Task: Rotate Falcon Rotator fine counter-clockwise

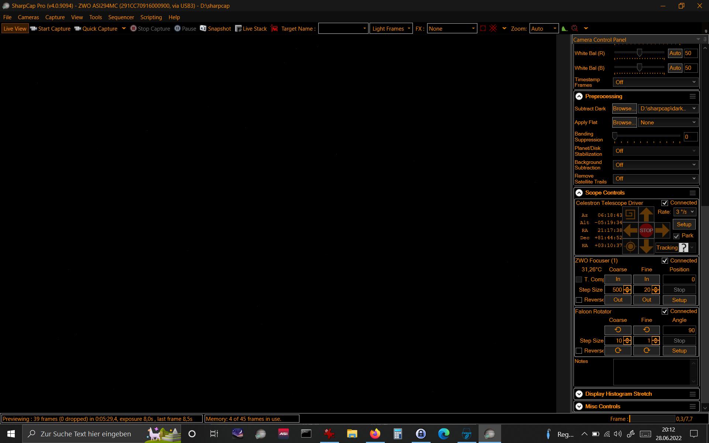Action: pyautogui.click(x=647, y=330)
